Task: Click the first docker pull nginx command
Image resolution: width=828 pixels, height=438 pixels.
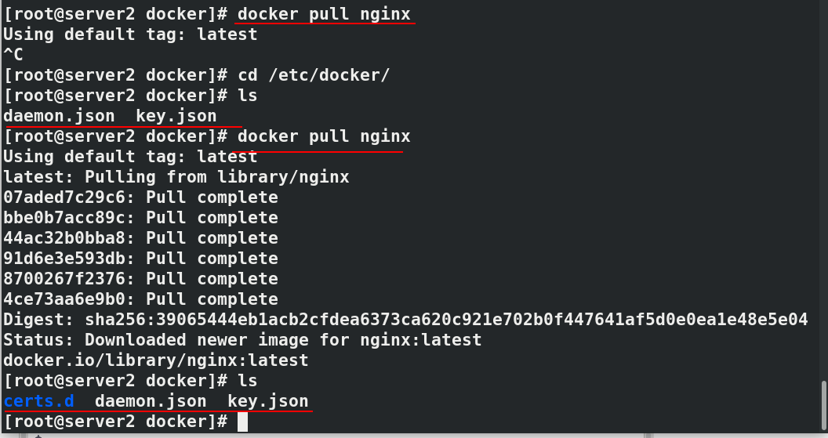Action: click(x=324, y=14)
